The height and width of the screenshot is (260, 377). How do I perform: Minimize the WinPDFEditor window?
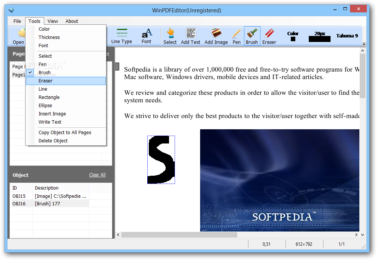coord(335,9)
